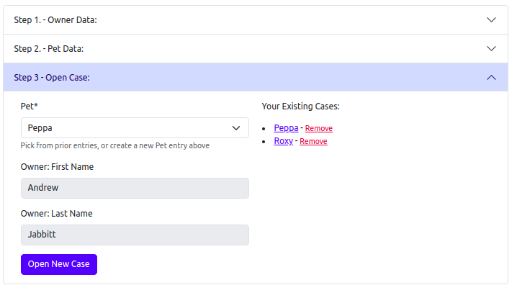Image resolution: width=517 pixels, height=303 pixels.
Task: Collapse Step 3 using its up chevron
Action: 491,78
